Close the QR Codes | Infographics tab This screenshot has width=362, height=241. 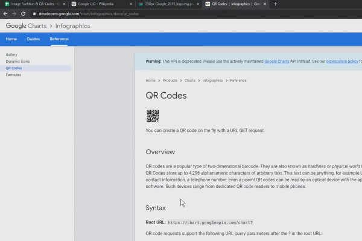[x=265, y=4]
